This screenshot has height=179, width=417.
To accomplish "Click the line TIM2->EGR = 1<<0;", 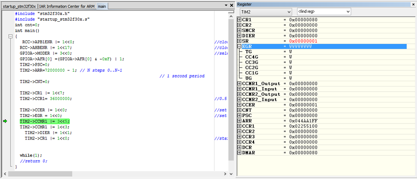I will [41, 116].
